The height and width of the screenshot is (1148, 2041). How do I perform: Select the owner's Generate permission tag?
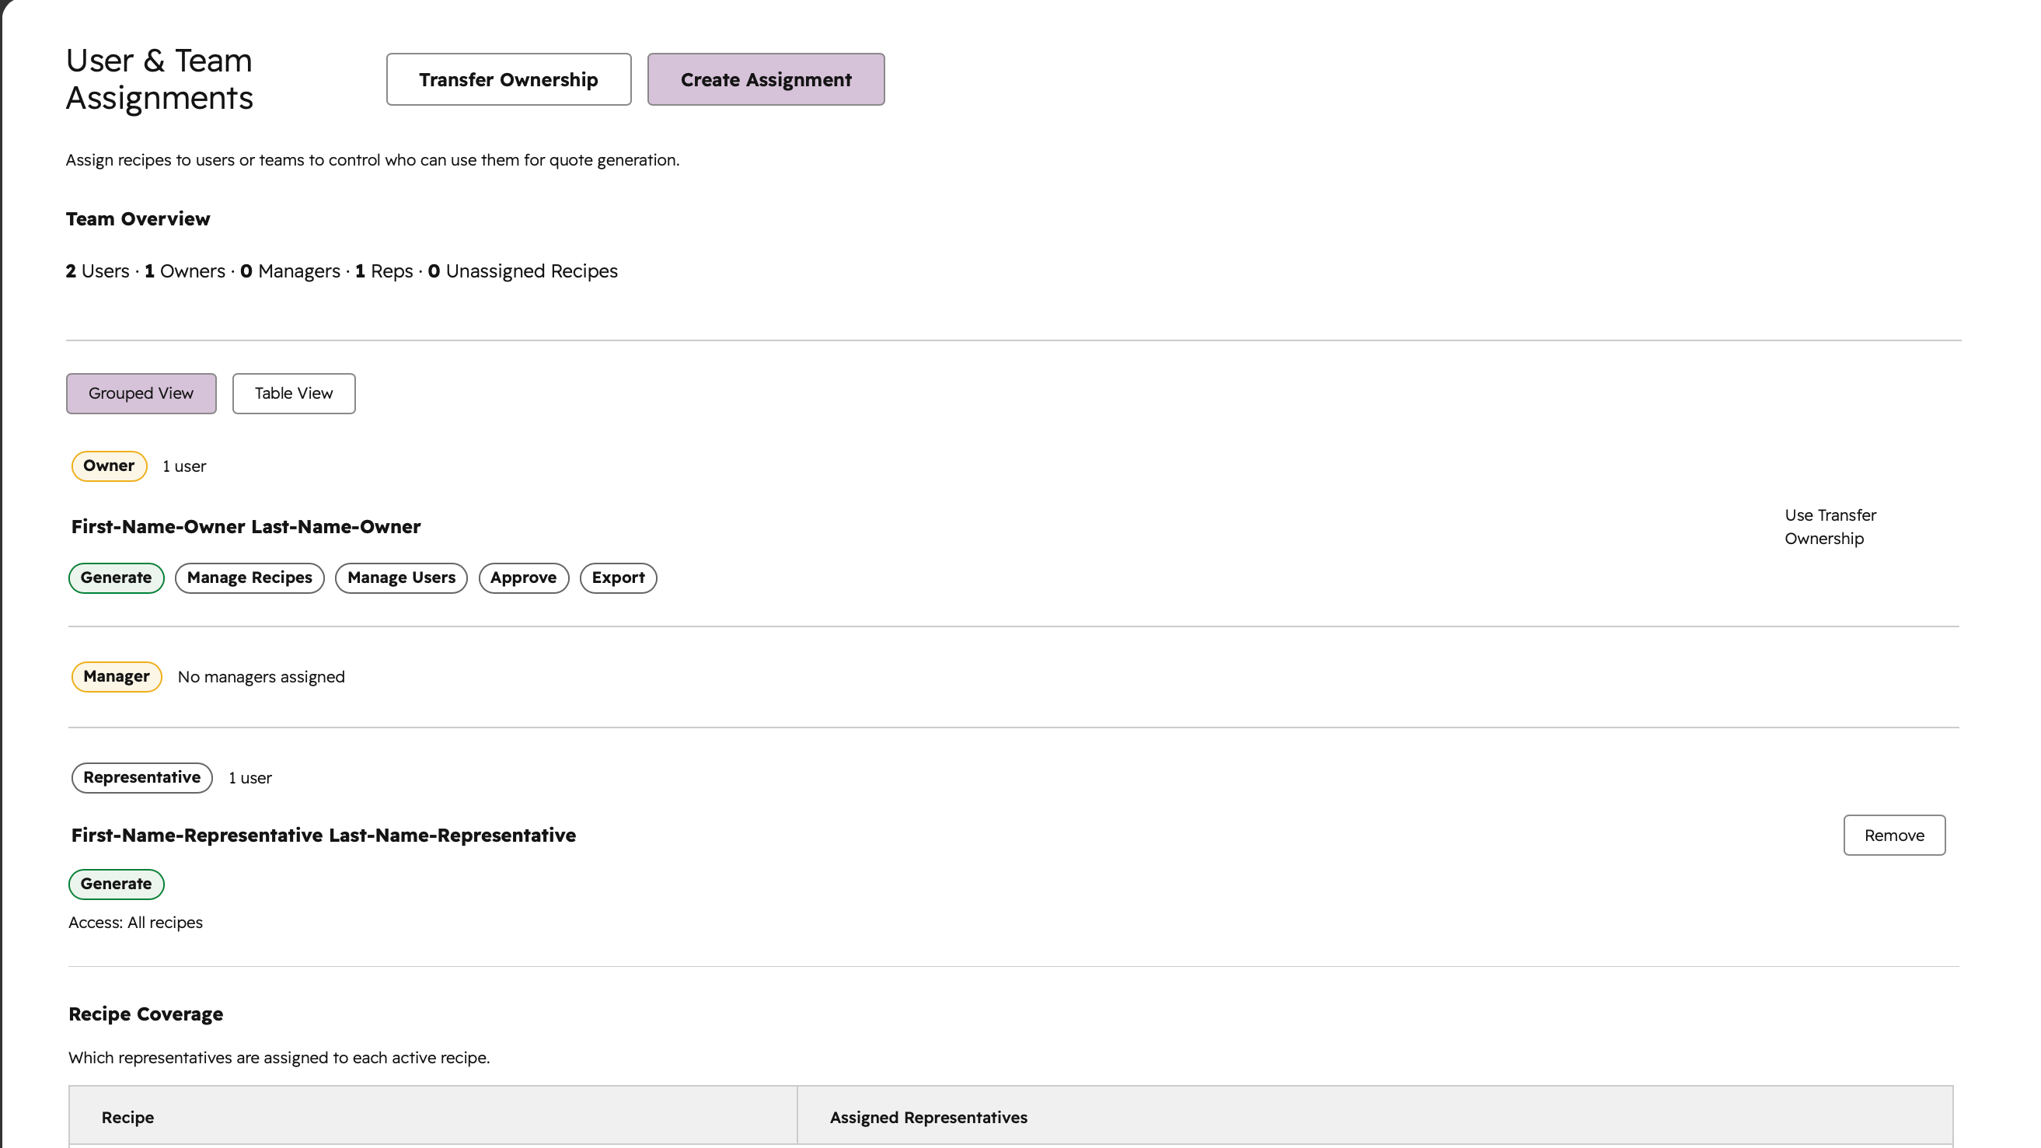pyautogui.click(x=116, y=577)
